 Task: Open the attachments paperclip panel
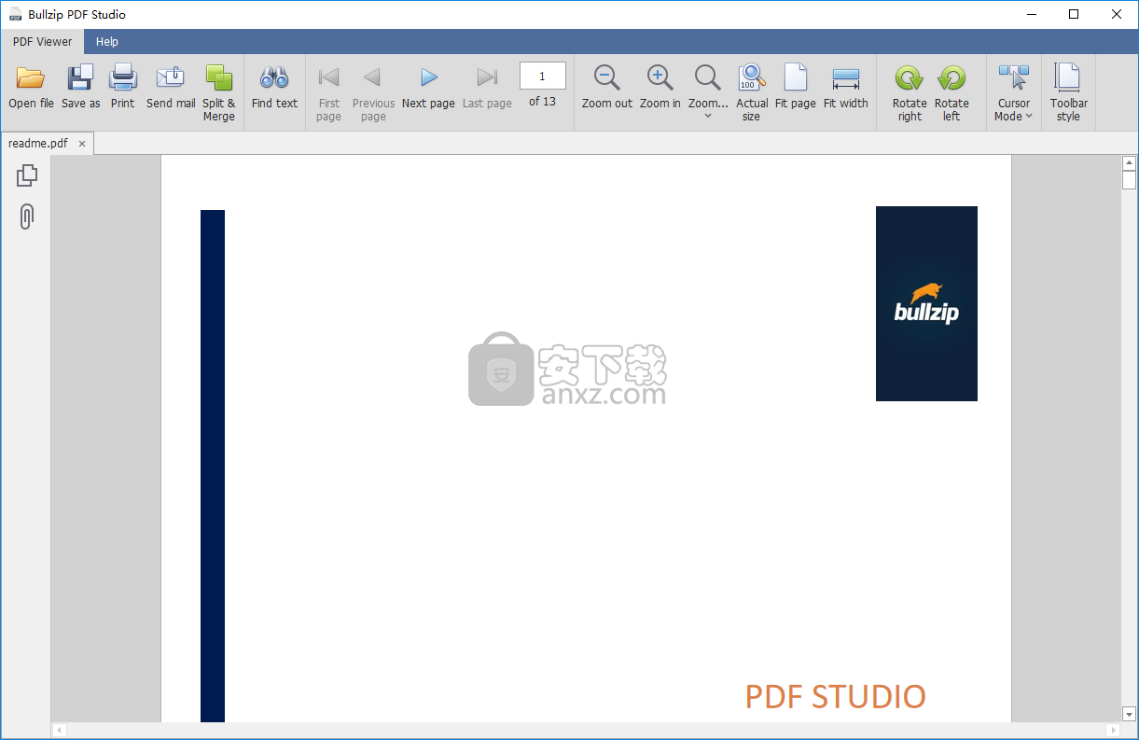coord(27,216)
